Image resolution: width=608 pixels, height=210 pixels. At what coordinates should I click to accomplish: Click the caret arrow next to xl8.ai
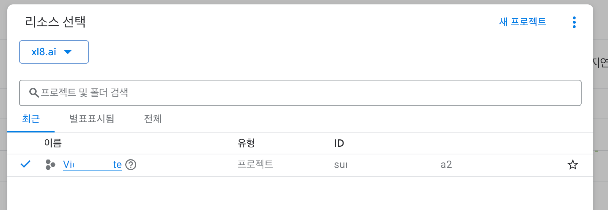(68, 52)
